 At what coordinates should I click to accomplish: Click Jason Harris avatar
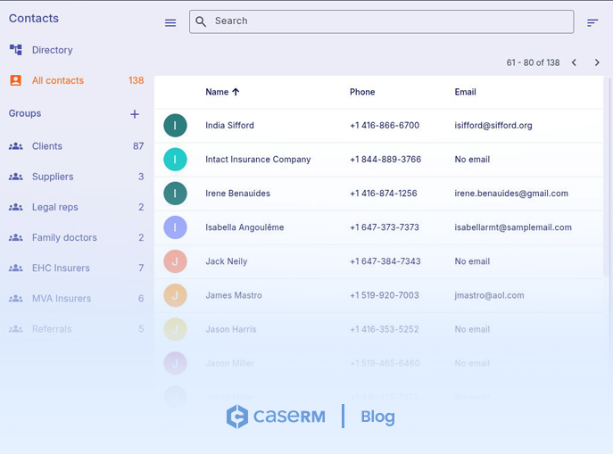175,329
